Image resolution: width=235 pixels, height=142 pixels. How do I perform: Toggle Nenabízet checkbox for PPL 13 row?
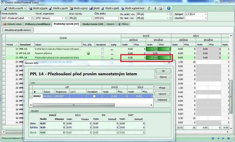(102, 49)
